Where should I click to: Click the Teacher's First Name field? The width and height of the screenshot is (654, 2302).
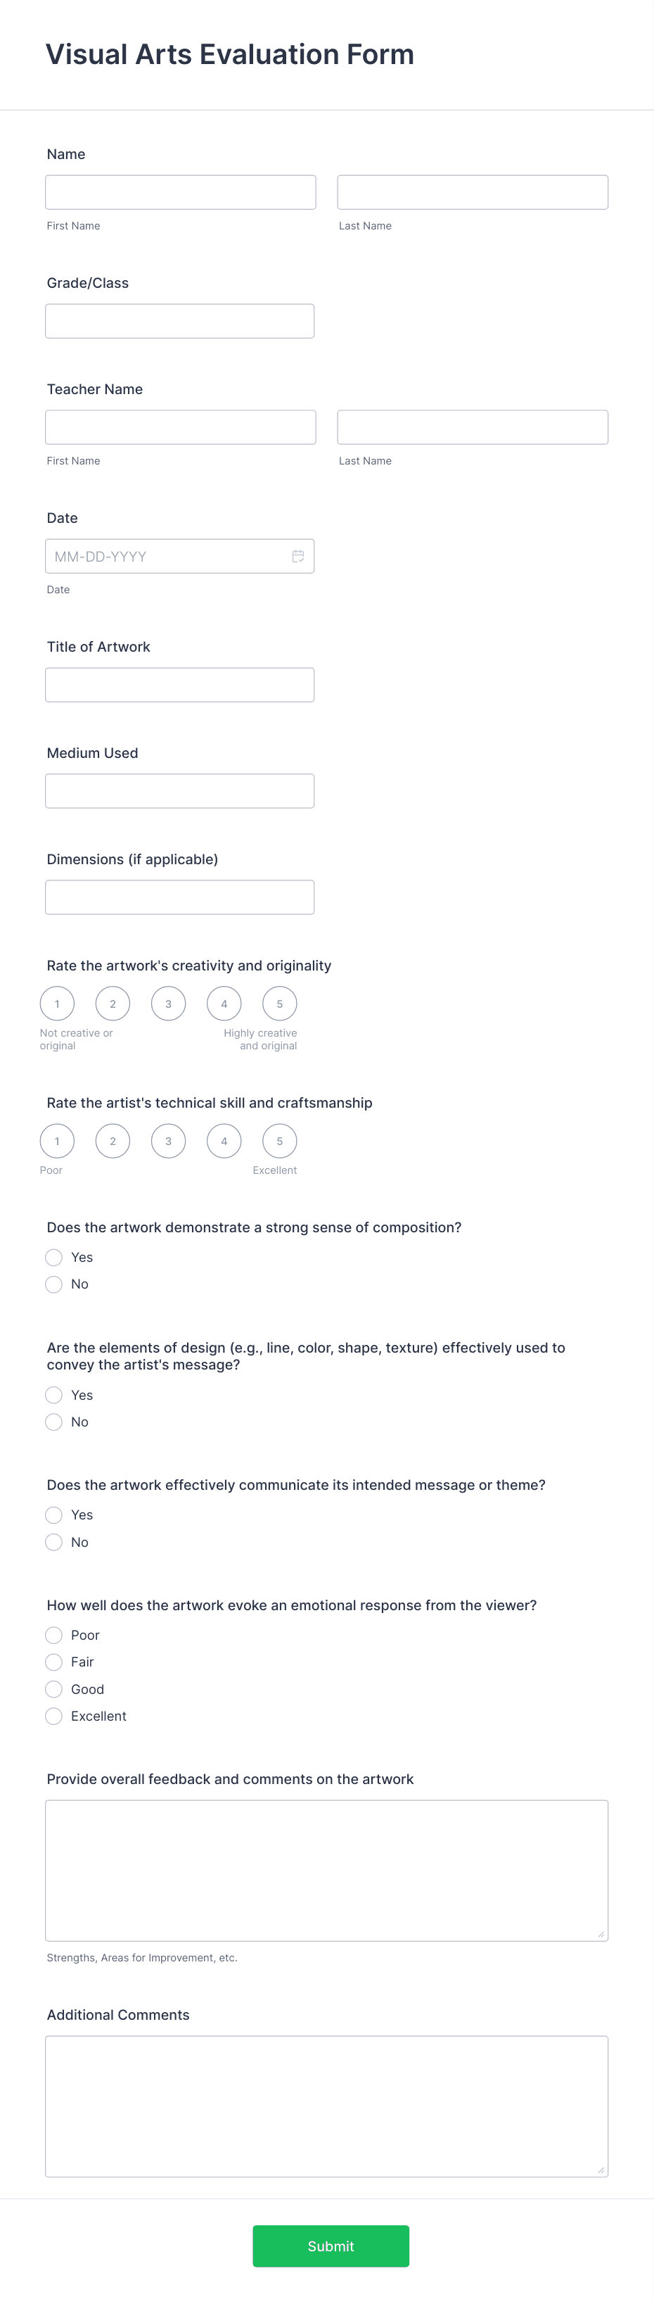point(179,426)
